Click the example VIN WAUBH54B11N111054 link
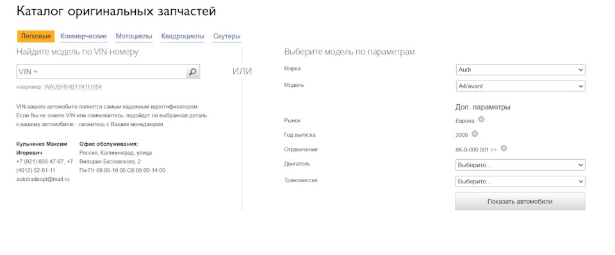The image size is (615, 255). 73,86
